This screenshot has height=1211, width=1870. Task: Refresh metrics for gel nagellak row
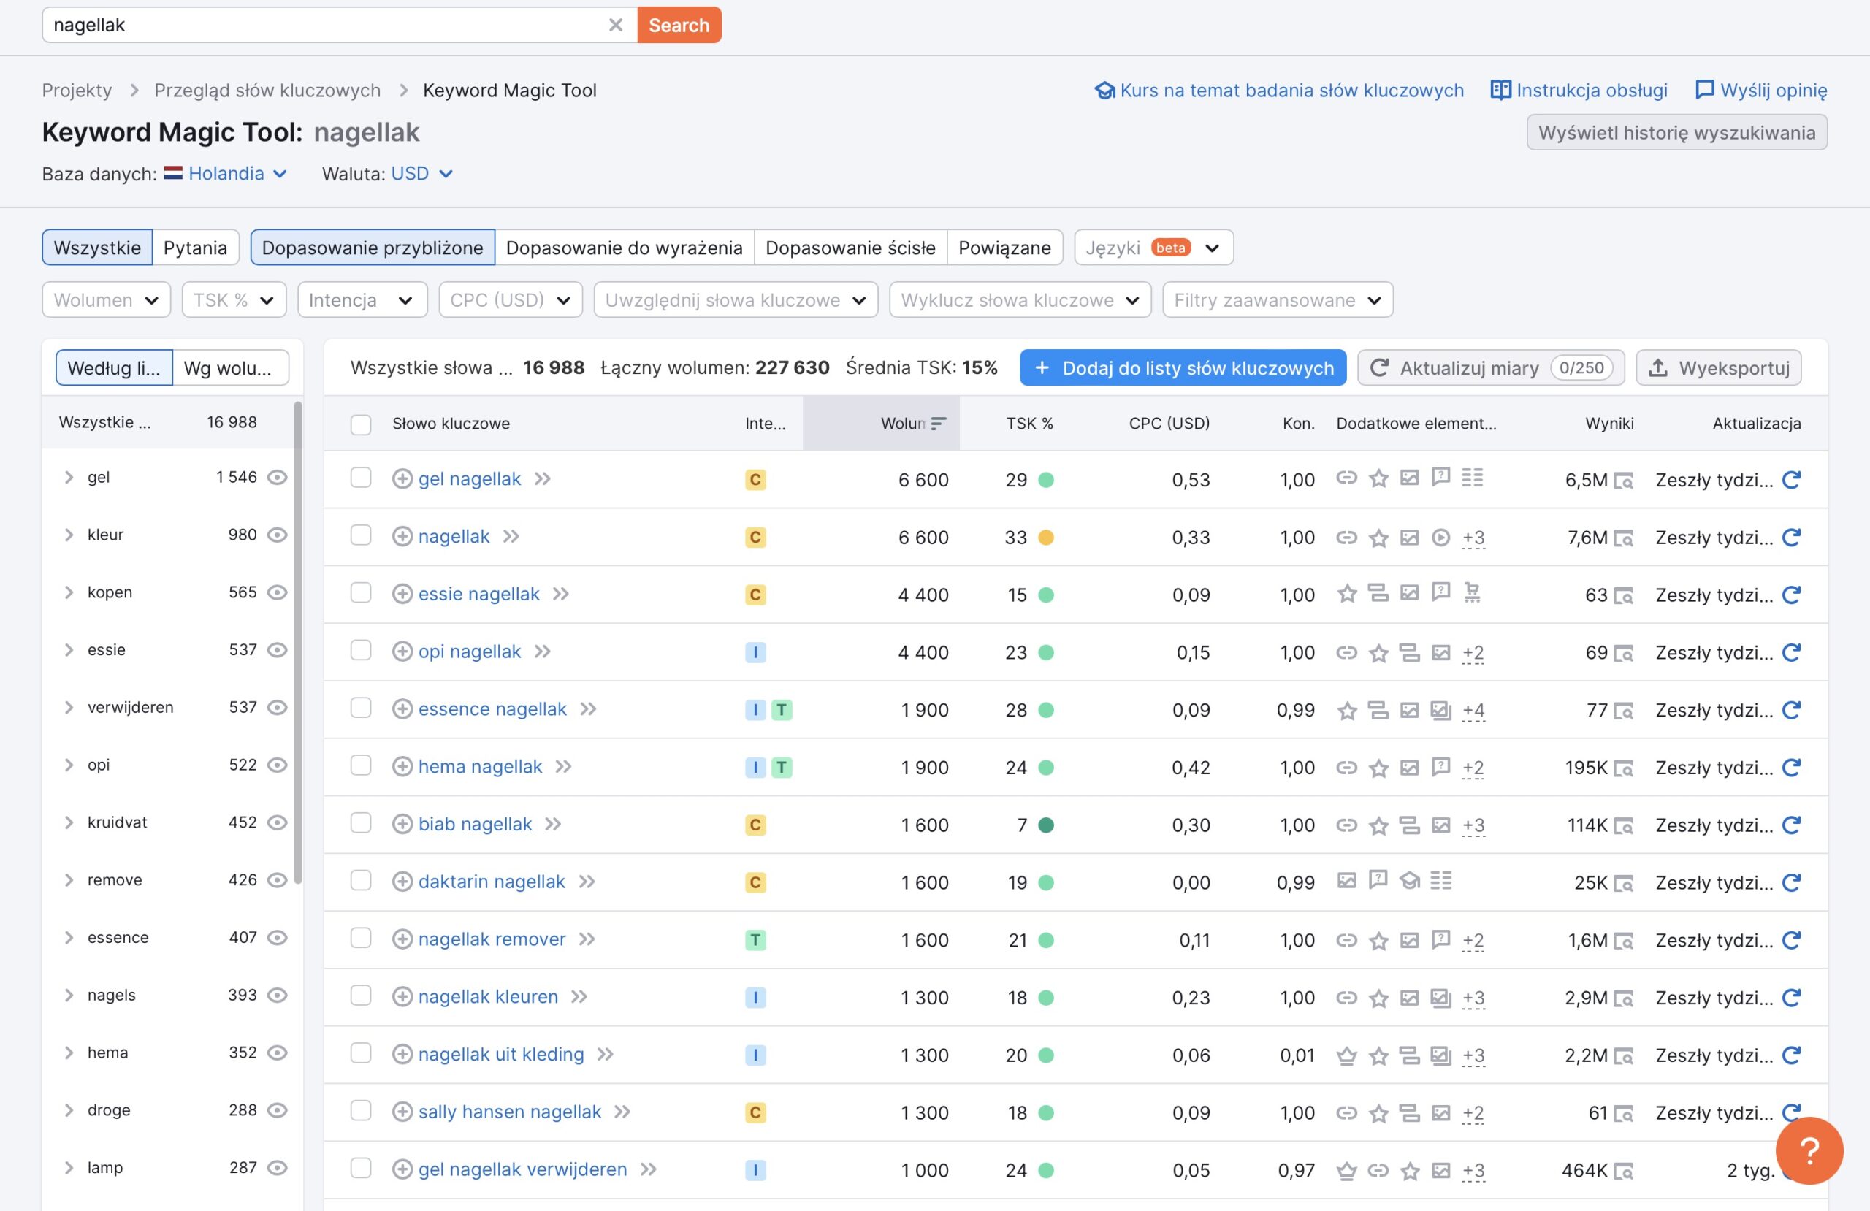[x=1790, y=479]
